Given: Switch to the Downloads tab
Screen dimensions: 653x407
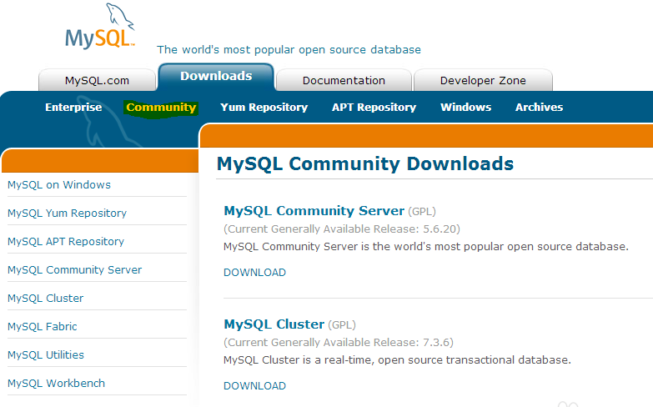Looking at the screenshot, I should tap(216, 77).
